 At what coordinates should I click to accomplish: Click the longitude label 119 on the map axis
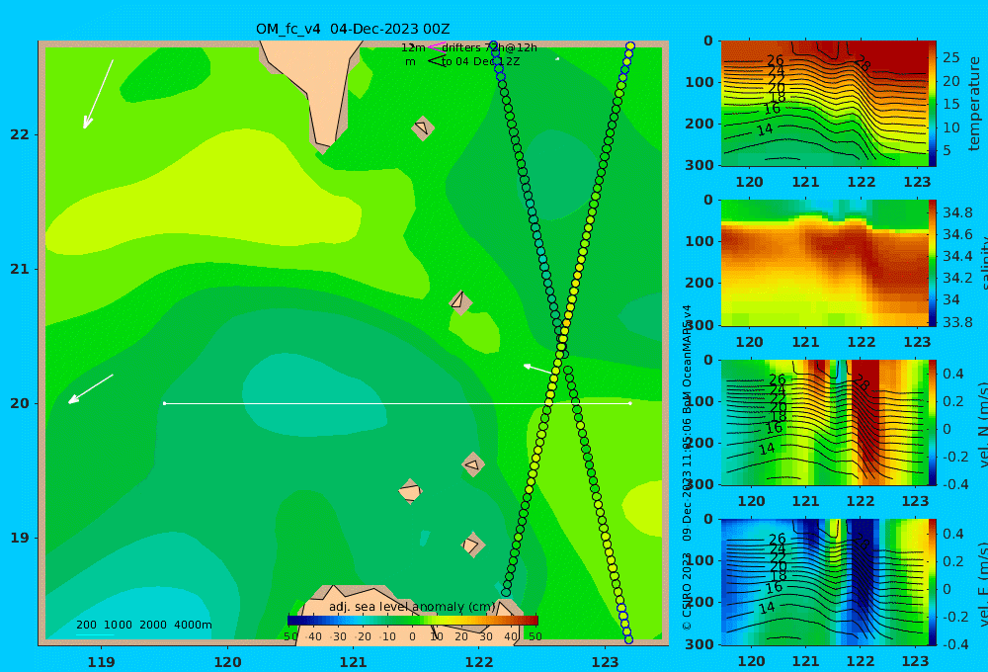pos(101,662)
